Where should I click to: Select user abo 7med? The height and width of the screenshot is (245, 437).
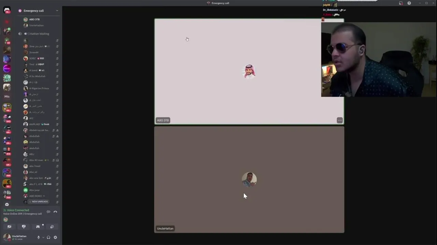point(40,166)
